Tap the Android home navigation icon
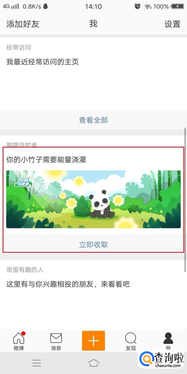187x374 pixels. (93, 363)
